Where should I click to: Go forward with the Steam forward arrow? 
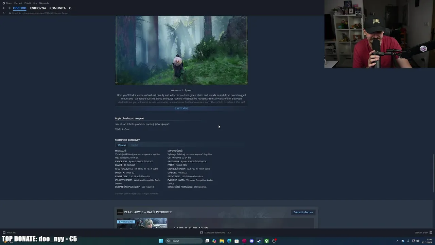pyautogui.click(x=9, y=8)
